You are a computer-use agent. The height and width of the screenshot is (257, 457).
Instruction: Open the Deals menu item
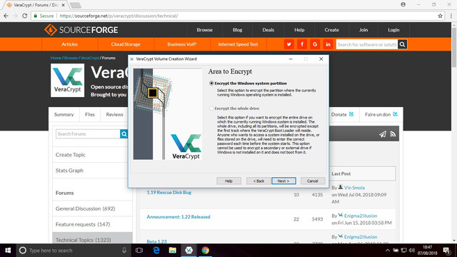click(268, 30)
